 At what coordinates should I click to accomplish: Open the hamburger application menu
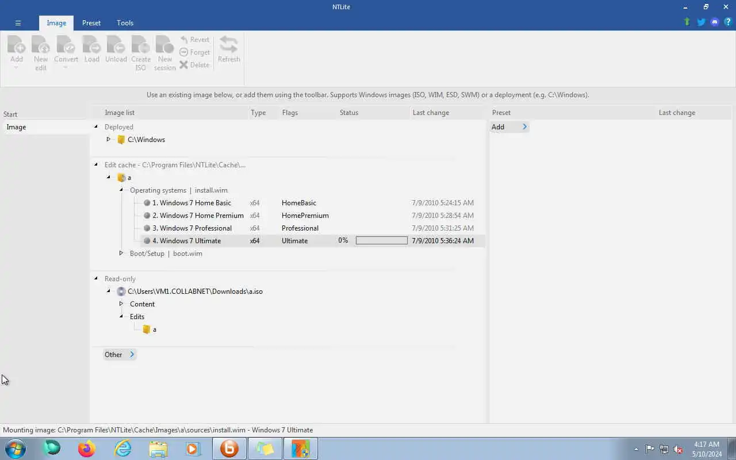point(18,23)
